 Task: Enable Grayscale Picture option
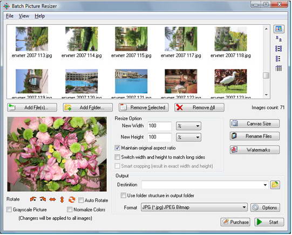9,210
